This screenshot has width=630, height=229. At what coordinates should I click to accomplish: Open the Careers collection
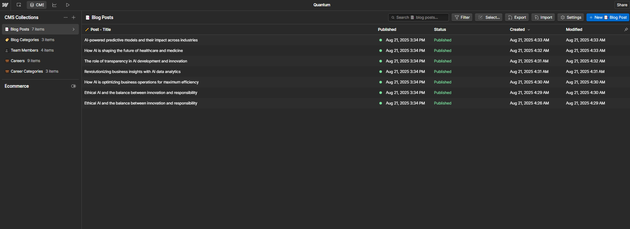[40, 61]
